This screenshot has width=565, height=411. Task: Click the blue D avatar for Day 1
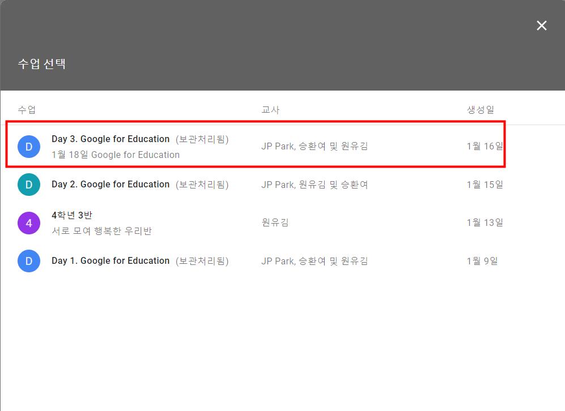[x=29, y=261]
